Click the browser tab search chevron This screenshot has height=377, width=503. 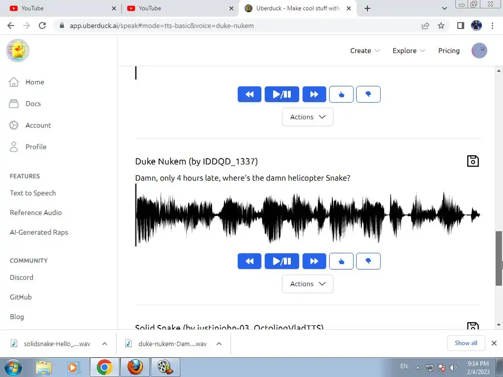[444, 8]
